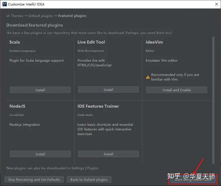Screen dimensions: 221x186
Task: Open the Default plugins breadcrumb step
Action: (x=41, y=16)
